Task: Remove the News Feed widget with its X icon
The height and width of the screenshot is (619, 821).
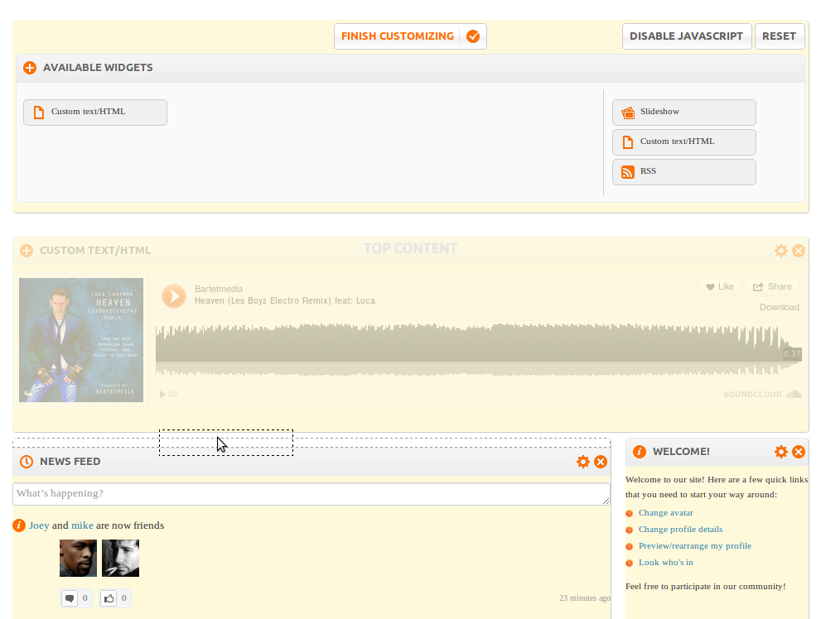Action: coord(601,462)
